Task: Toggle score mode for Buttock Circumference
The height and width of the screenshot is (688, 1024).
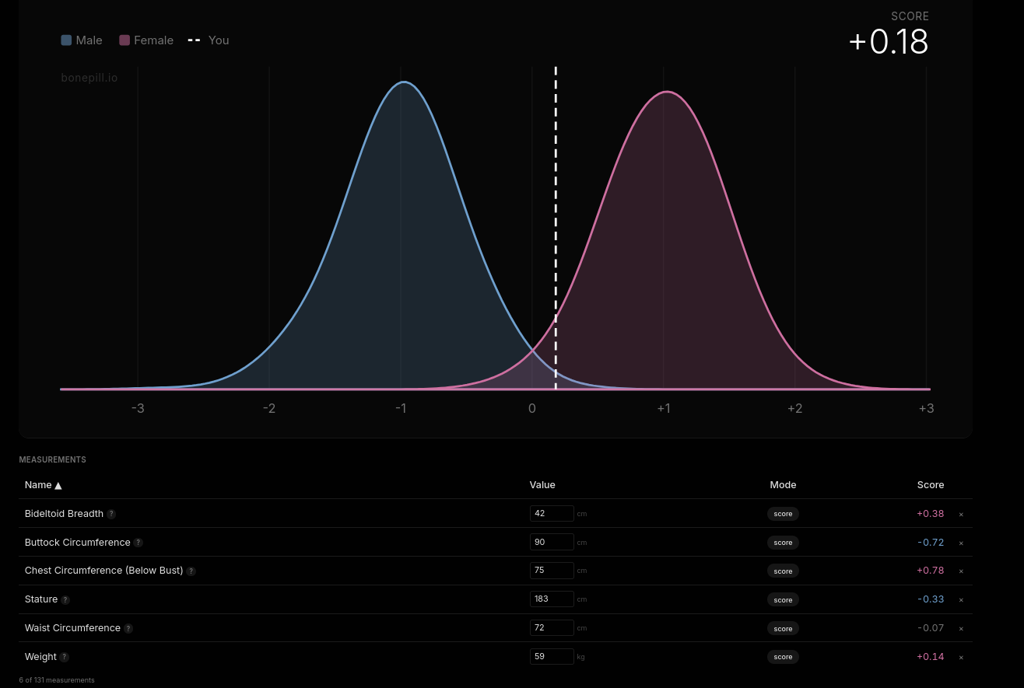Action: point(783,543)
